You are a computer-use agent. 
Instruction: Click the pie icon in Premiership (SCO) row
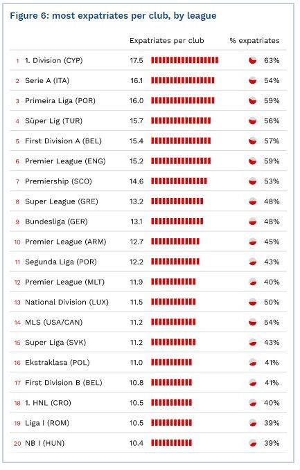253,181
